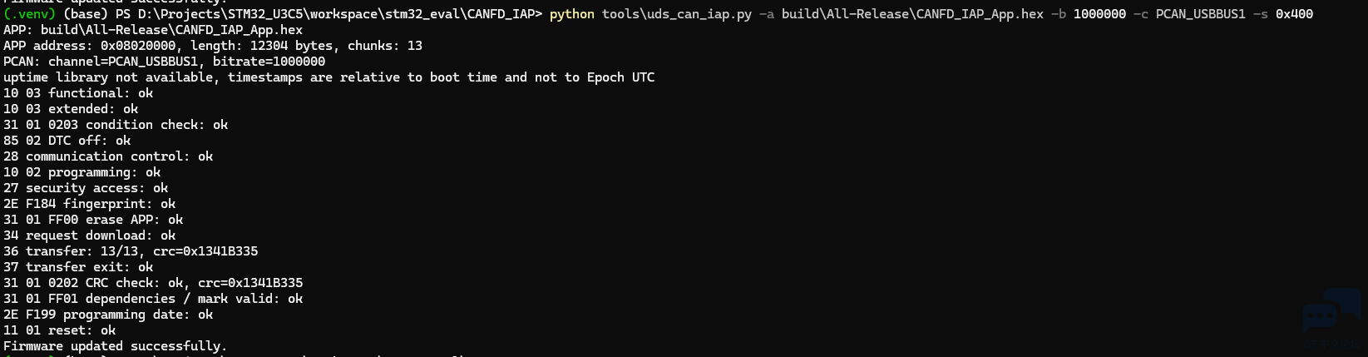
Task: Click the 85 02 DTC off line
Action: 67,141
